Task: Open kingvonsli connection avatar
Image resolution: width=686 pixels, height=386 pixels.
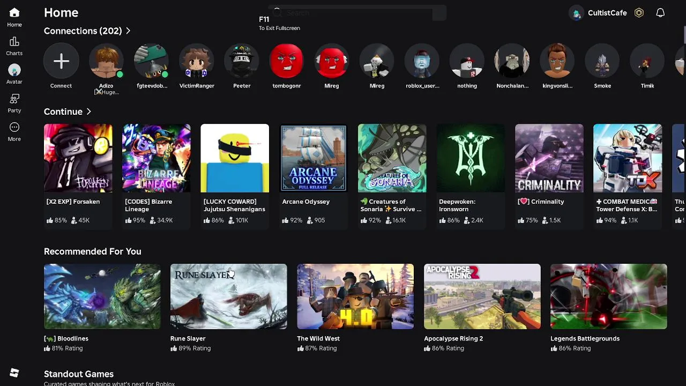Action: tap(557, 61)
